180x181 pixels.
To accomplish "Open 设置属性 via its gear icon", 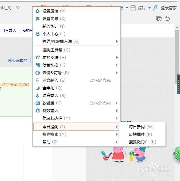I will pos(38,11).
